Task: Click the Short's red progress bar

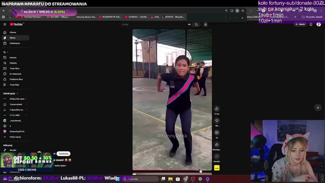Action: pos(172,170)
